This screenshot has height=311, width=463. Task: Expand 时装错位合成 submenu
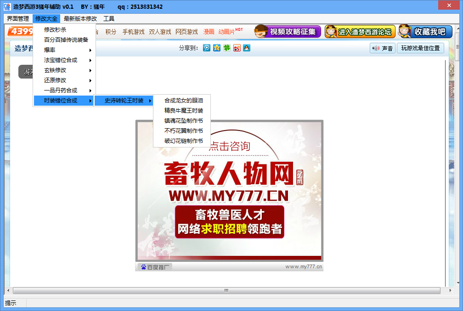(64, 101)
